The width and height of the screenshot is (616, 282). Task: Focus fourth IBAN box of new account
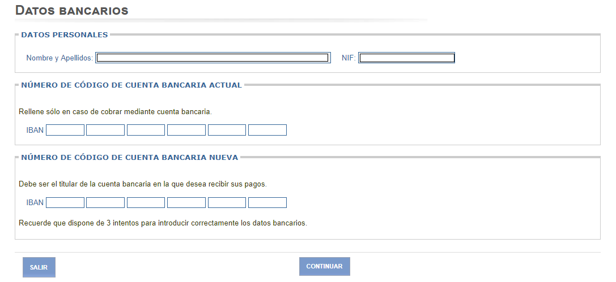(x=186, y=202)
